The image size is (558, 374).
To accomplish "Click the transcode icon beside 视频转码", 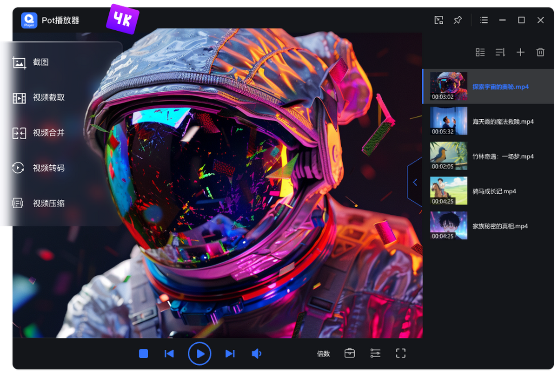I will tap(18, 168).
